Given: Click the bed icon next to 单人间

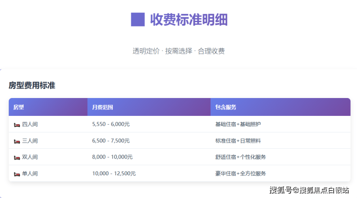Looking at the screenshot, I should pos(17,174).
